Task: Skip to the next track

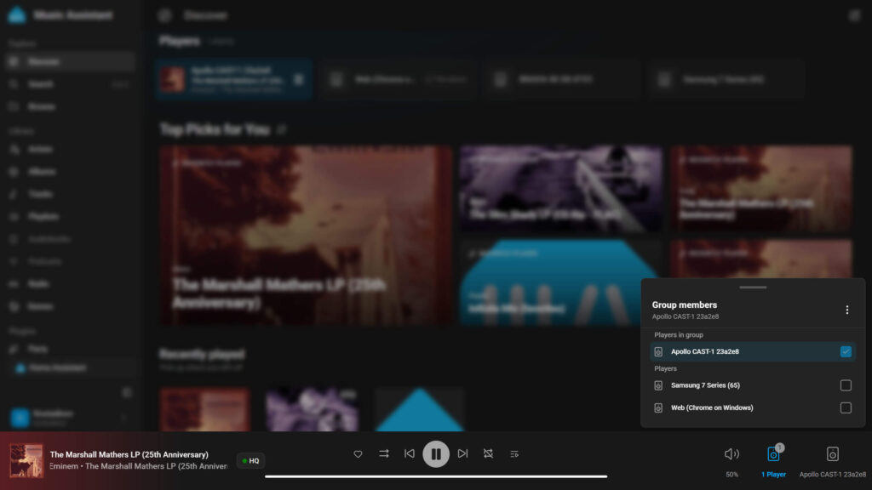Action: 462,454
